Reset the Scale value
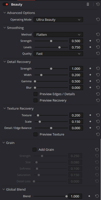This screenshot has height=200, width=101. (98, 122)
